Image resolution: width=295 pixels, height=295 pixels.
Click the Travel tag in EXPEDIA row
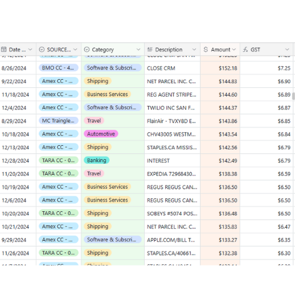point(94,173)
